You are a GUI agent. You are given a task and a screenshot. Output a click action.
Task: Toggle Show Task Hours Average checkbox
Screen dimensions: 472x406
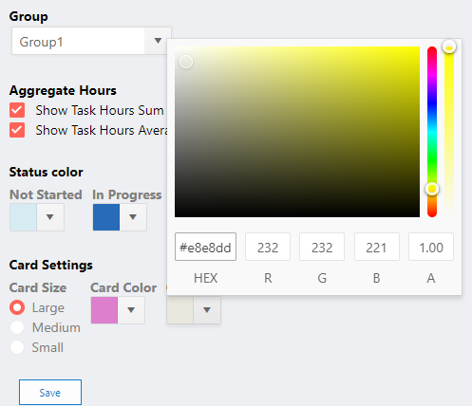[x=17, y=130]
